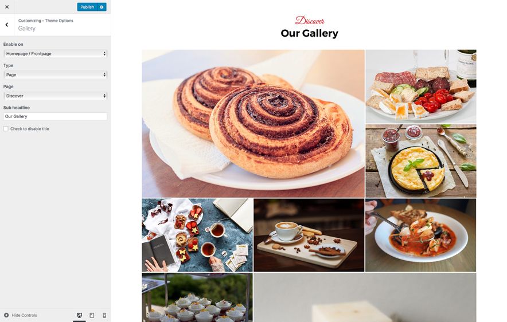Click the Hide Controls collapse arrow icon
The image size is (507, 322).
click(6, 315)
